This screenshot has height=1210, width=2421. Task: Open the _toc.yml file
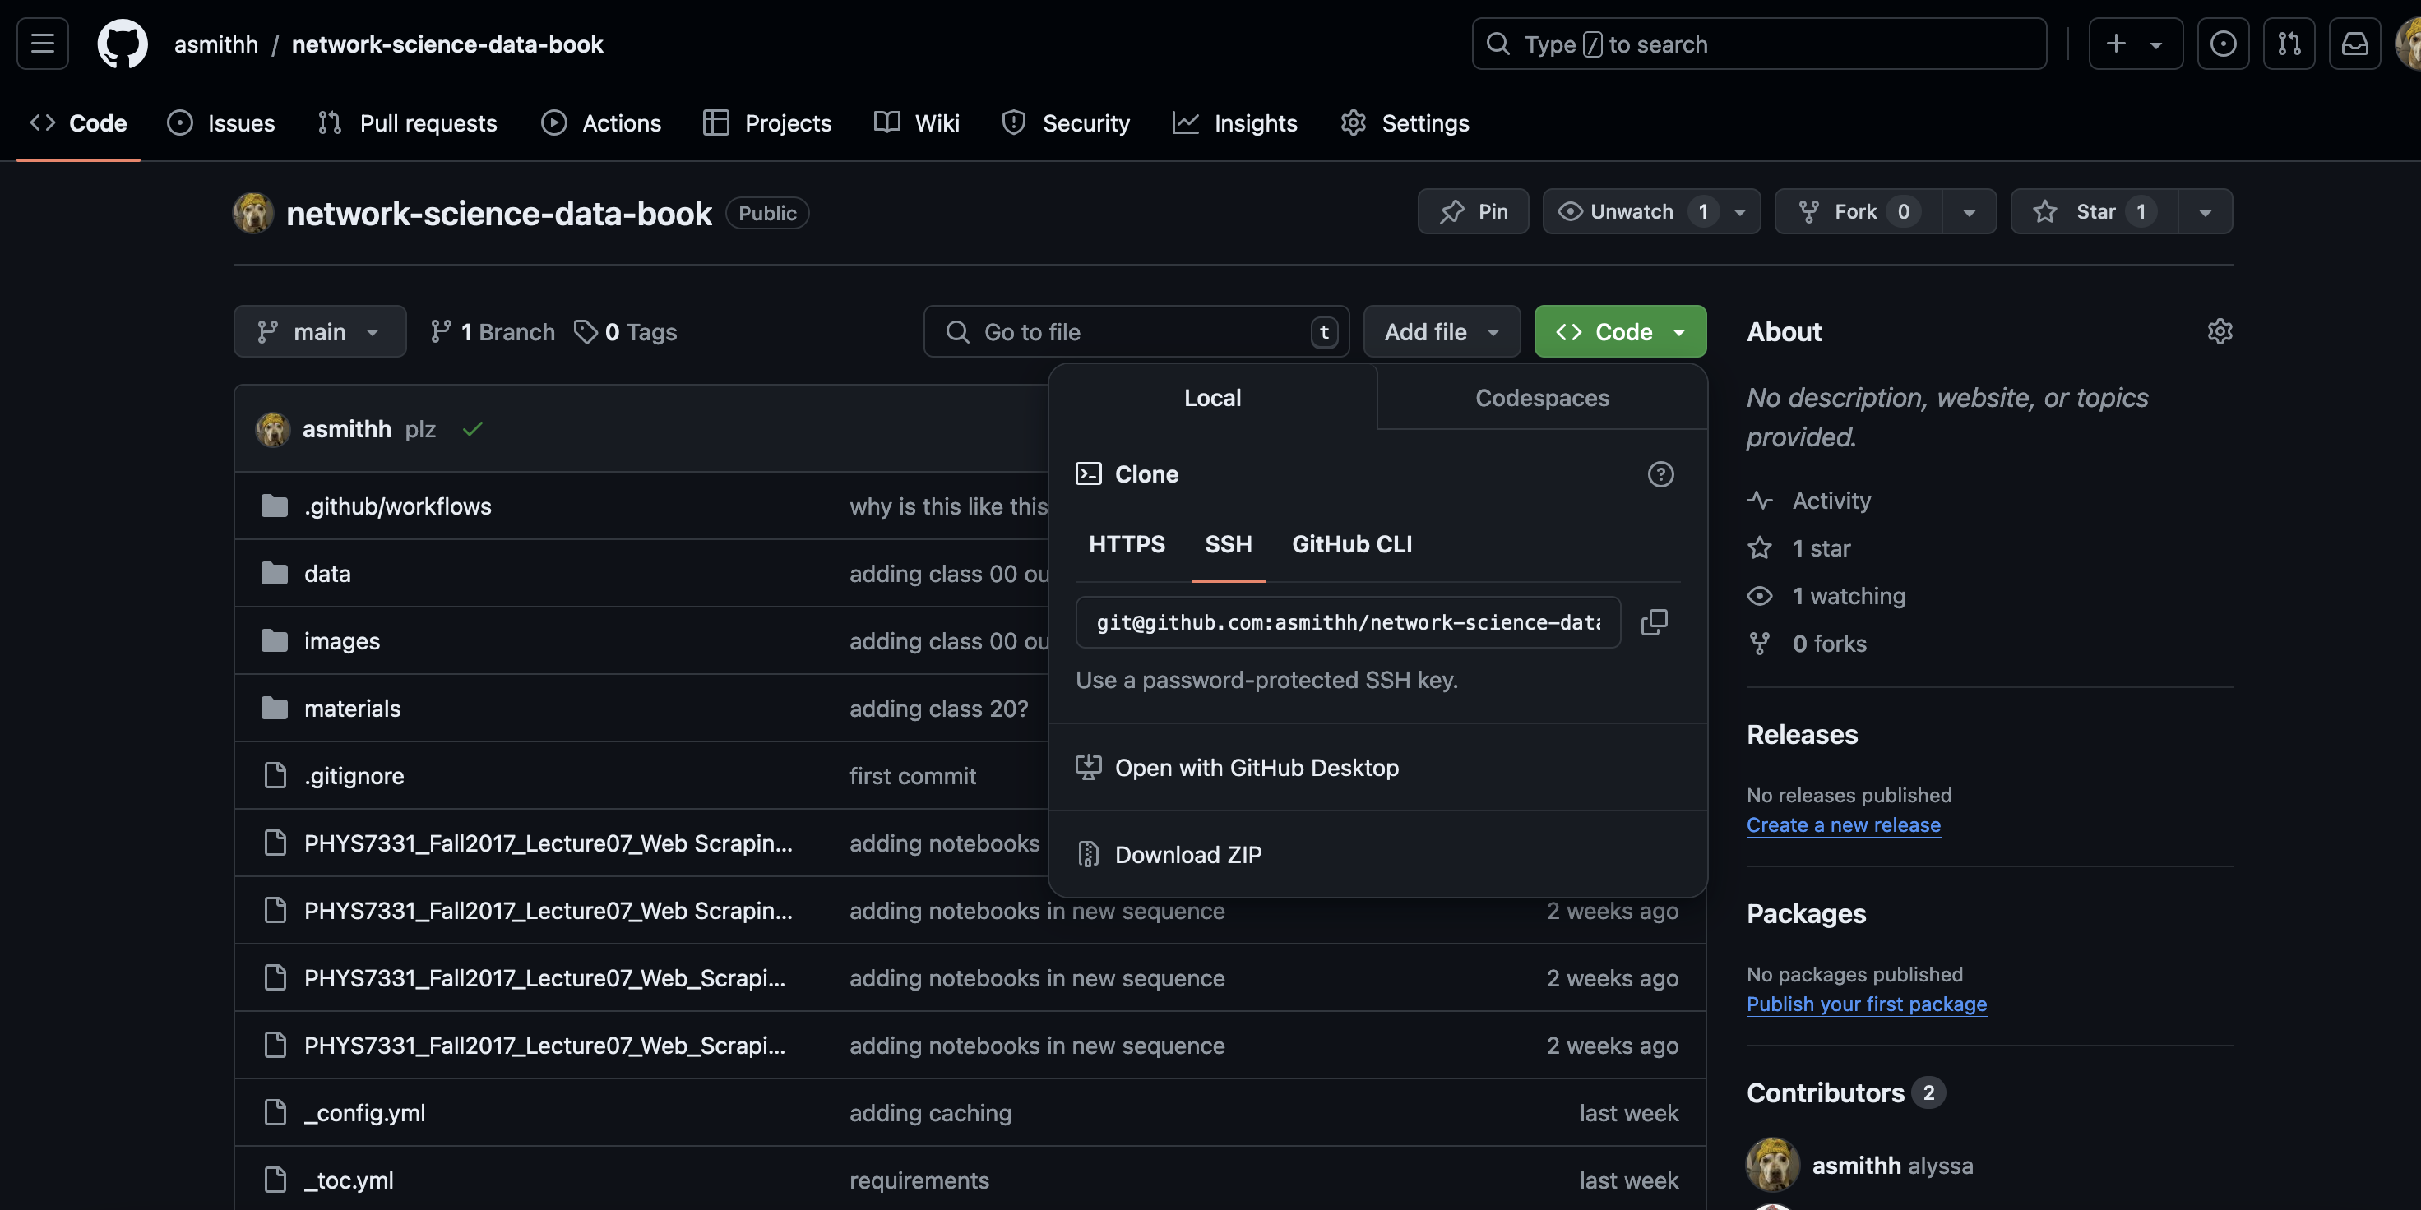tap(349, 1180)
